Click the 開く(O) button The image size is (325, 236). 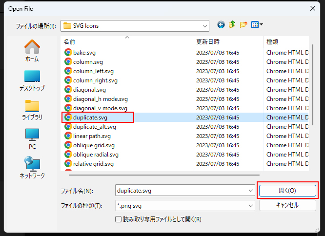287,191
